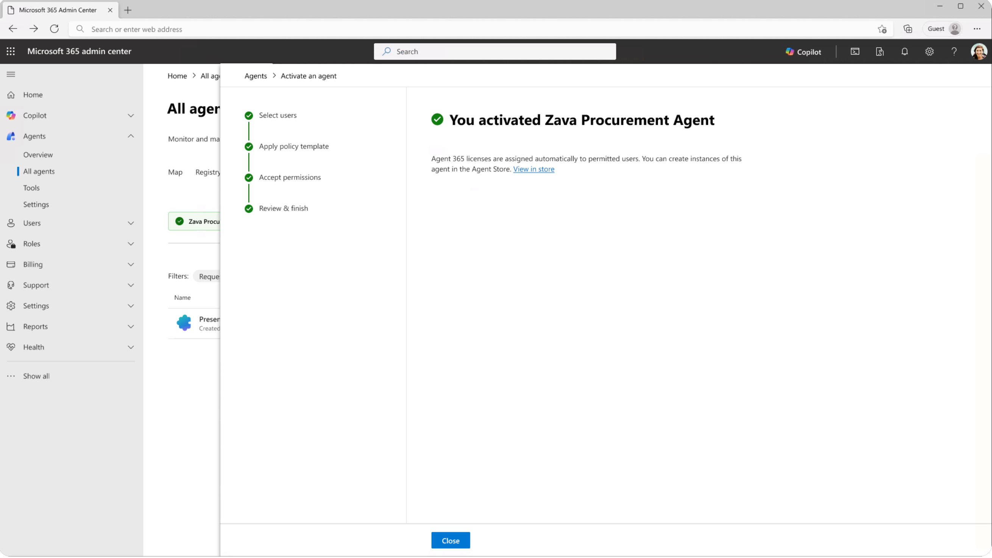Follow the View in store link

pyautogui.click(x=534, y=169)
